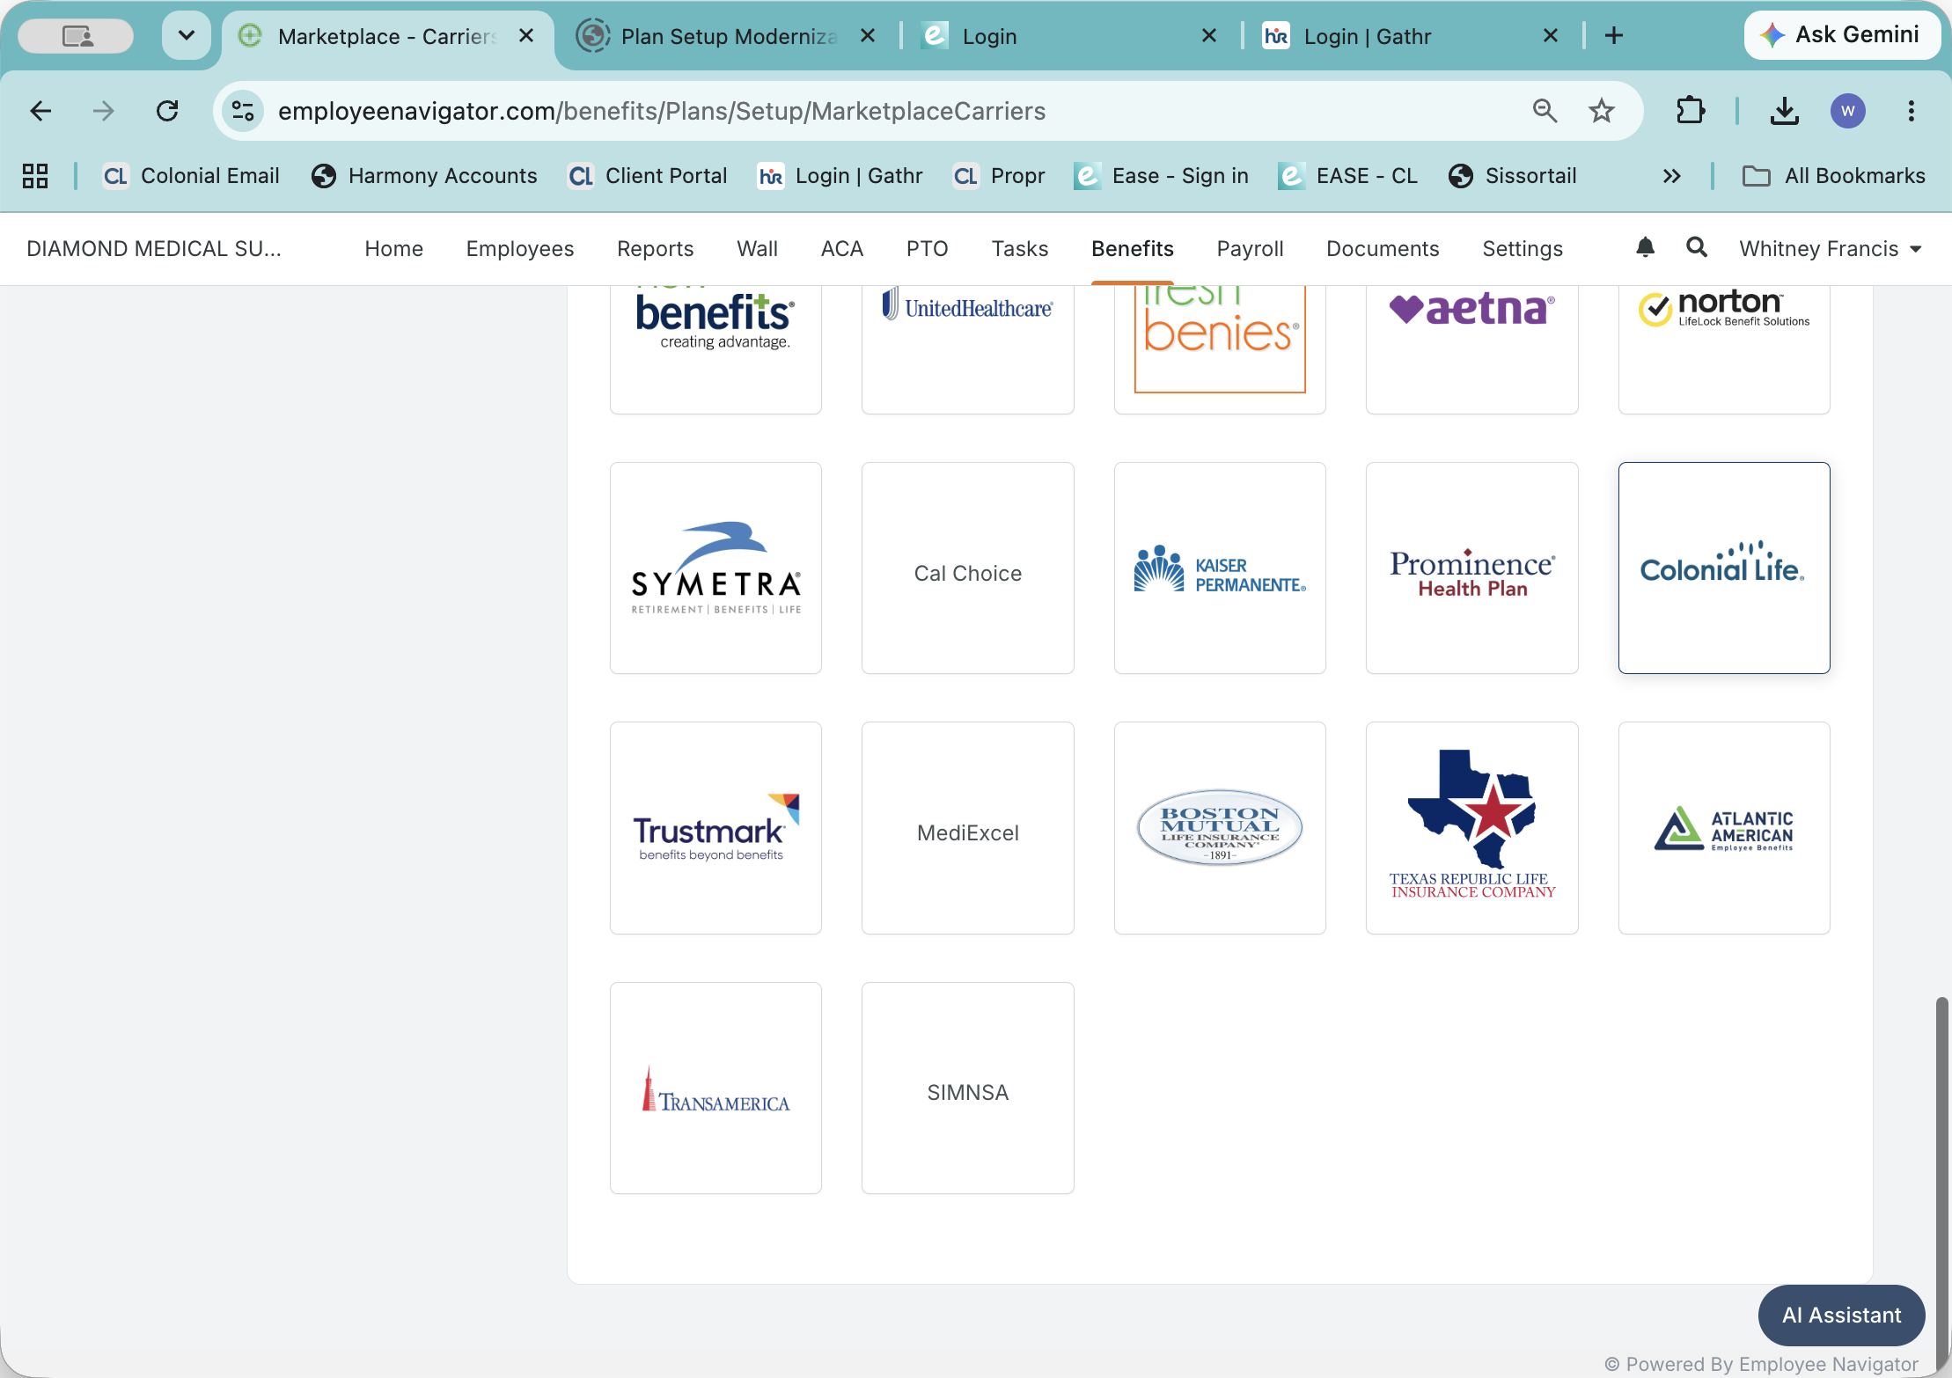The height and width of the screenshot is (1378, 1952).
Task: Go back to the previous page
Action: click(40, 111)
